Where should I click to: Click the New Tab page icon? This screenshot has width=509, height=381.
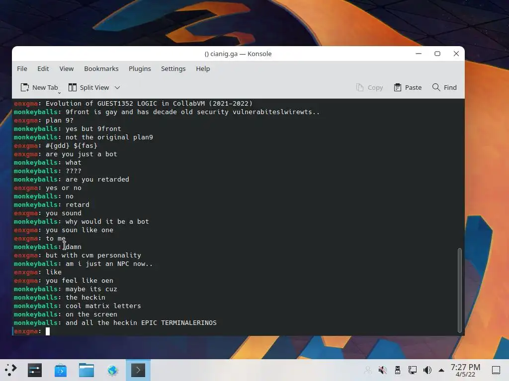pos(25,87)
